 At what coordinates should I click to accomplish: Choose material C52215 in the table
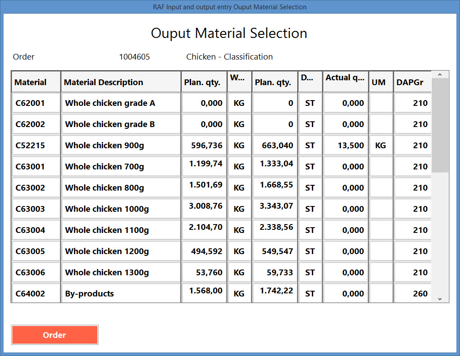[x=36, y=146]
